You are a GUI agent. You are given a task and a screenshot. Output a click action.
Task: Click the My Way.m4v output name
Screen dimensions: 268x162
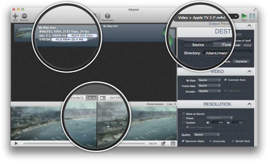tap(110, 26)
